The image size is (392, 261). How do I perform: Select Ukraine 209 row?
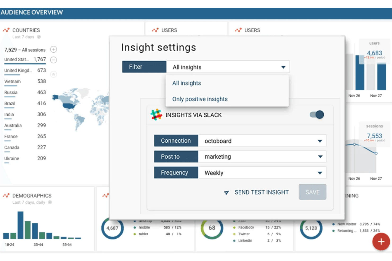point(25,159)
